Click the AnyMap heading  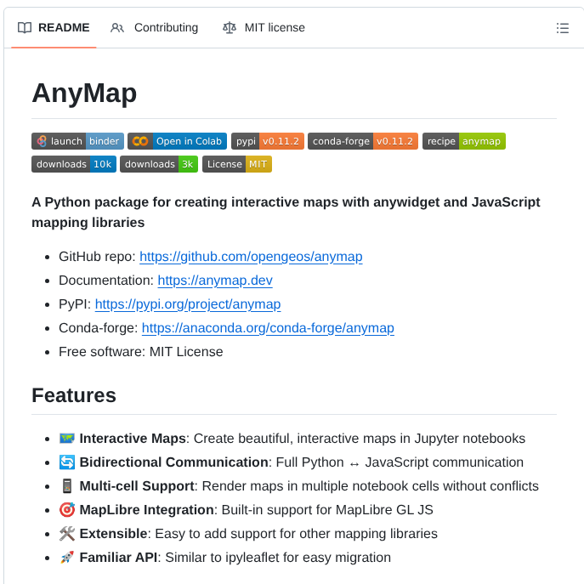84,94
